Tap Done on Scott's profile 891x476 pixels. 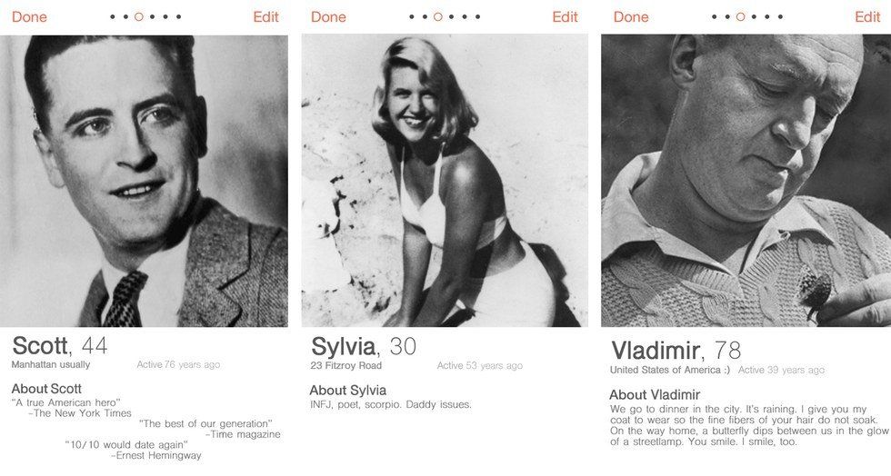click(29, 17)
